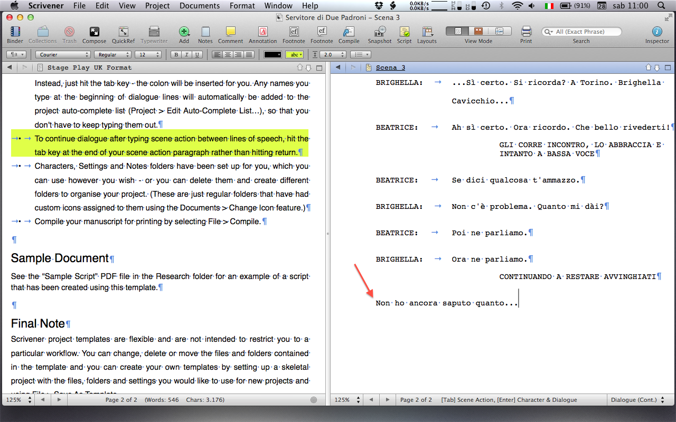Open the paragraph style preset dropdown

[x=17, y=54]
